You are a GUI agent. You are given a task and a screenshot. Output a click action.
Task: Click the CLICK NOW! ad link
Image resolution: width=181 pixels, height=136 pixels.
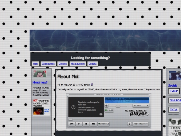tap(47, 111)
